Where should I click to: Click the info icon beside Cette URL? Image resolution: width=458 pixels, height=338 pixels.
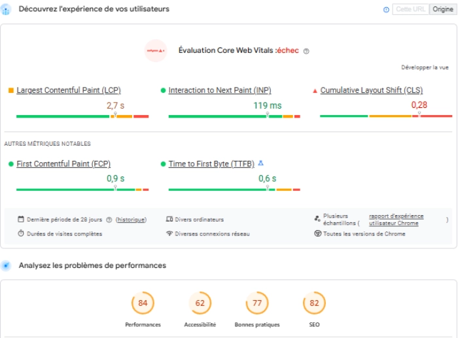[x=386, y=10]
